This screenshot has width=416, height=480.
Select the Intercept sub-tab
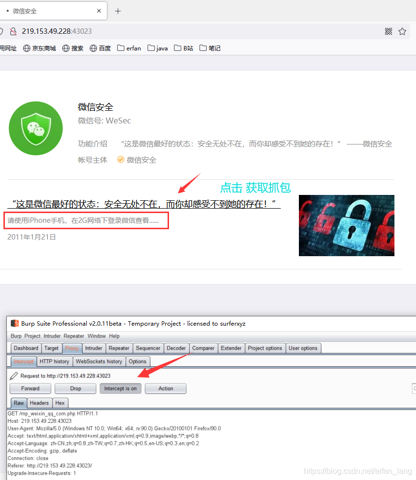coord(24,361)
